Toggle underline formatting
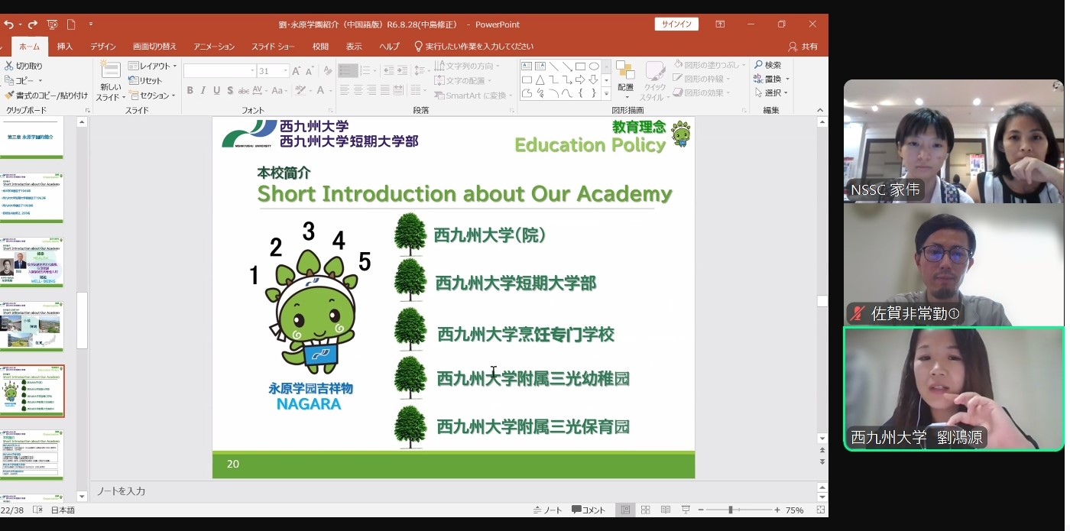 pyautogui.click(x=217, y=91)
